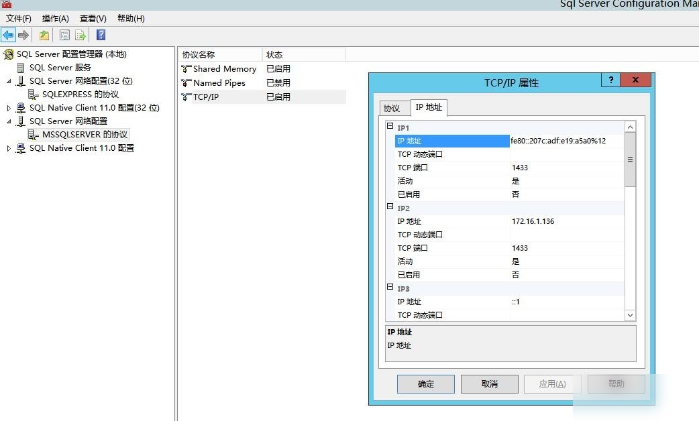The image size is (699, 421).
Task: Click the Properties toolbar icon
Action: pos(64,35)
